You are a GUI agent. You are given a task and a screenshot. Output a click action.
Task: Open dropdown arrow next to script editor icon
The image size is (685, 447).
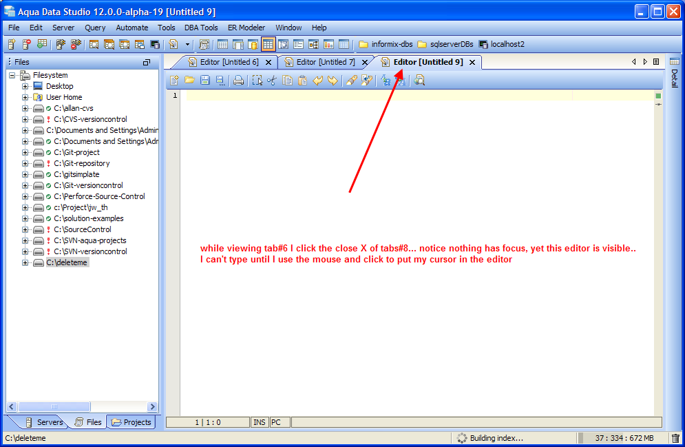tap(187, 44)
